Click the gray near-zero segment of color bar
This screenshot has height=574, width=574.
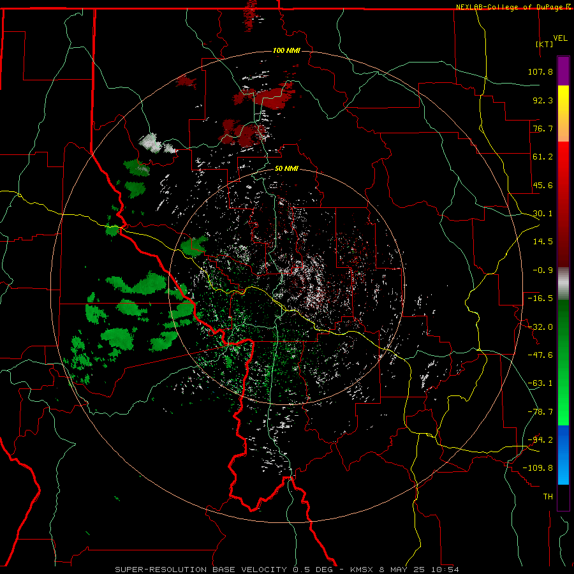click(x=563, y=284)
